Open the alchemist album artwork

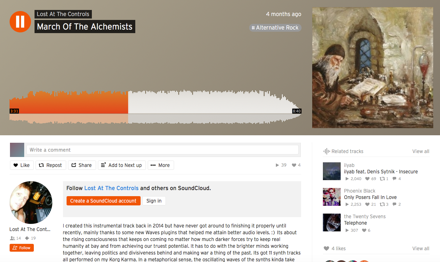[373, 68]
